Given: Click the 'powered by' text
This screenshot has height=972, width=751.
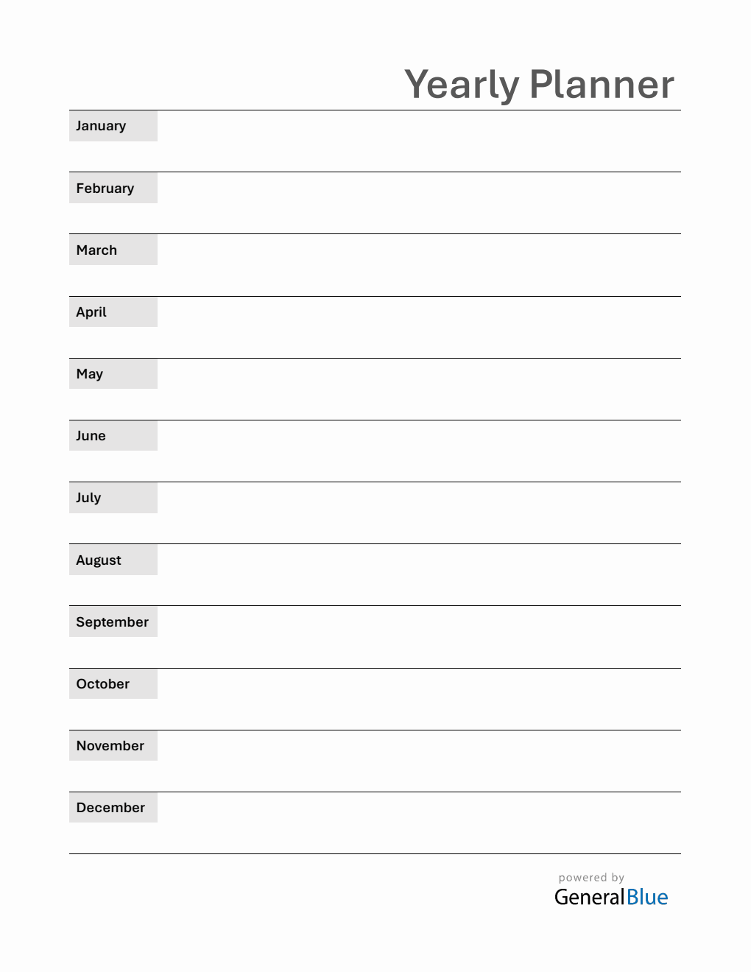Looking at the screenshot, I should tap(591, 878).
